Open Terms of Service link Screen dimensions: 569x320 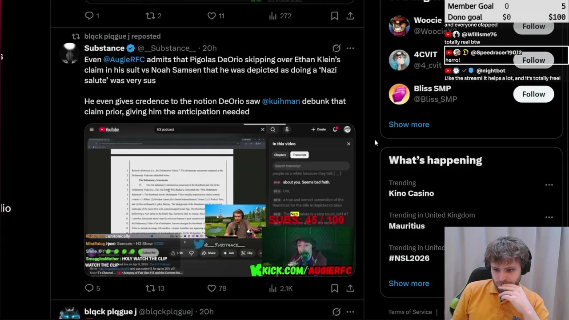pos(410,312)
